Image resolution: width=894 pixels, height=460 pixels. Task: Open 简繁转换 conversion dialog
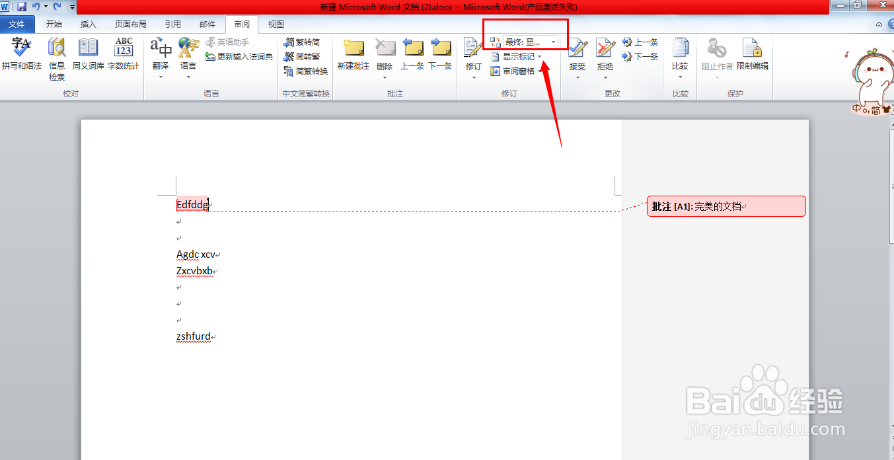(306, 71)
